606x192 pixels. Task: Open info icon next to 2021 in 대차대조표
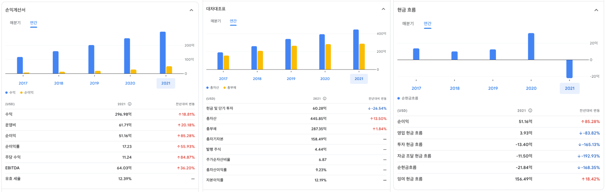coord(325,99)
